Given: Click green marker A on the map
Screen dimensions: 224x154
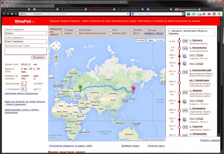Looking at the screenshot, I should tap(80, 87).
